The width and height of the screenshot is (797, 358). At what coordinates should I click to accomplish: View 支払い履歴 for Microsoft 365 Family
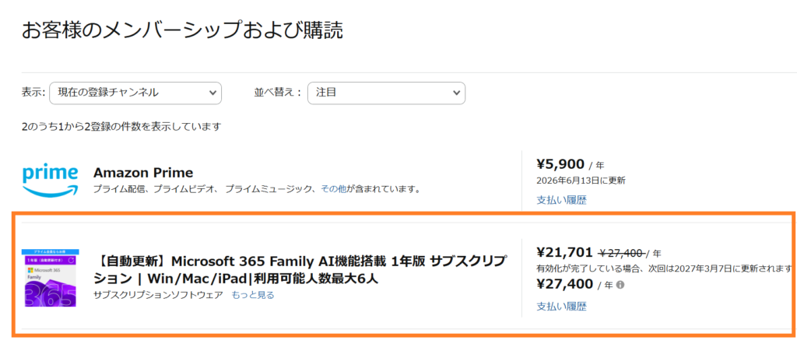562,307
